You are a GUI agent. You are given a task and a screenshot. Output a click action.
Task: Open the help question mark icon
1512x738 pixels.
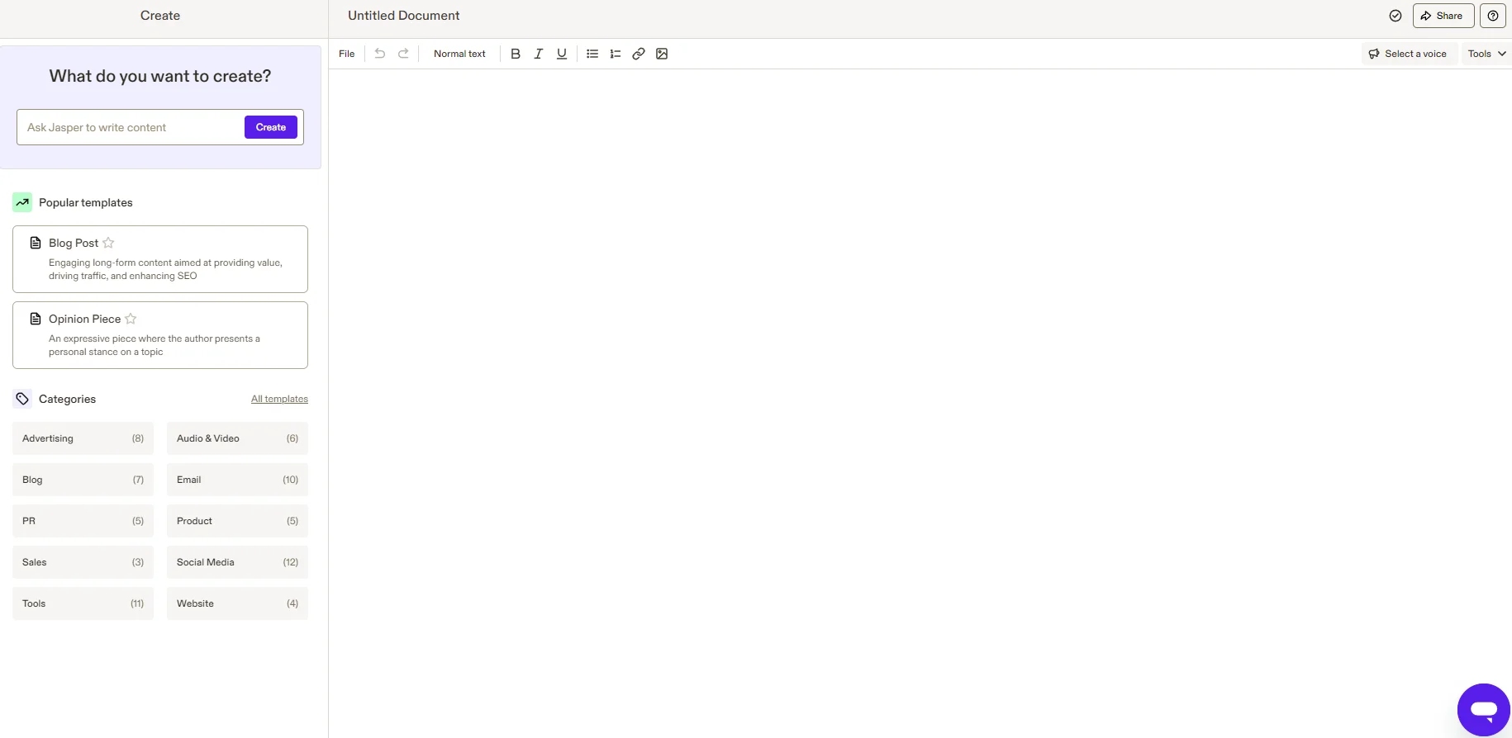click(x=1492, y=16)
